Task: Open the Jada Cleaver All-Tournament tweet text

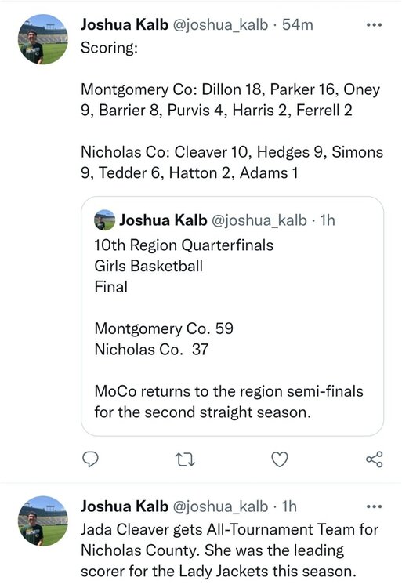Action: click(x=230, y=550)
